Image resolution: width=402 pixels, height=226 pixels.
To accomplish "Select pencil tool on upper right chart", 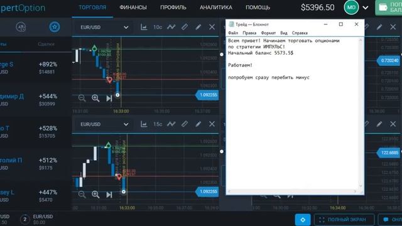I will pyautogui.click(x=379, y=27).
